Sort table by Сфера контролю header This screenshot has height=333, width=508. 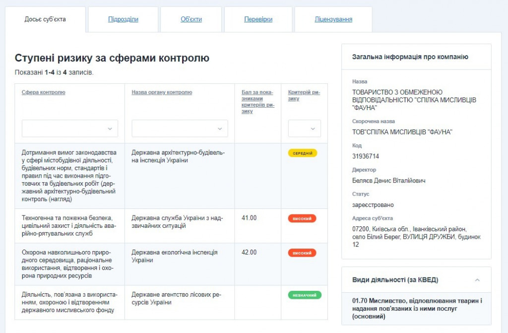click(44, 92)
